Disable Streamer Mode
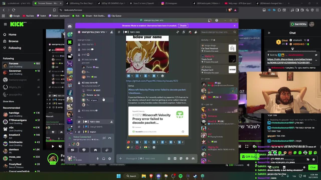321x180 pixels. tap(183, 25)
